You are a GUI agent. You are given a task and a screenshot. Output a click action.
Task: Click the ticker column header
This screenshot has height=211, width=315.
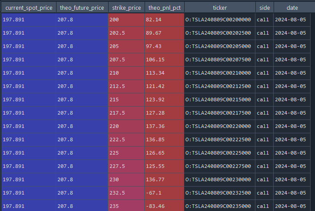220,8
